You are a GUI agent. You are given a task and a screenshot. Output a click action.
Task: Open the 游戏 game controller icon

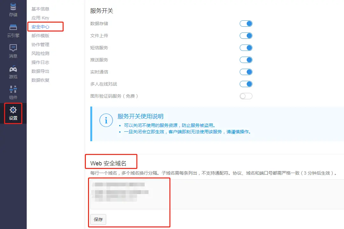click(x=13, y=69)
